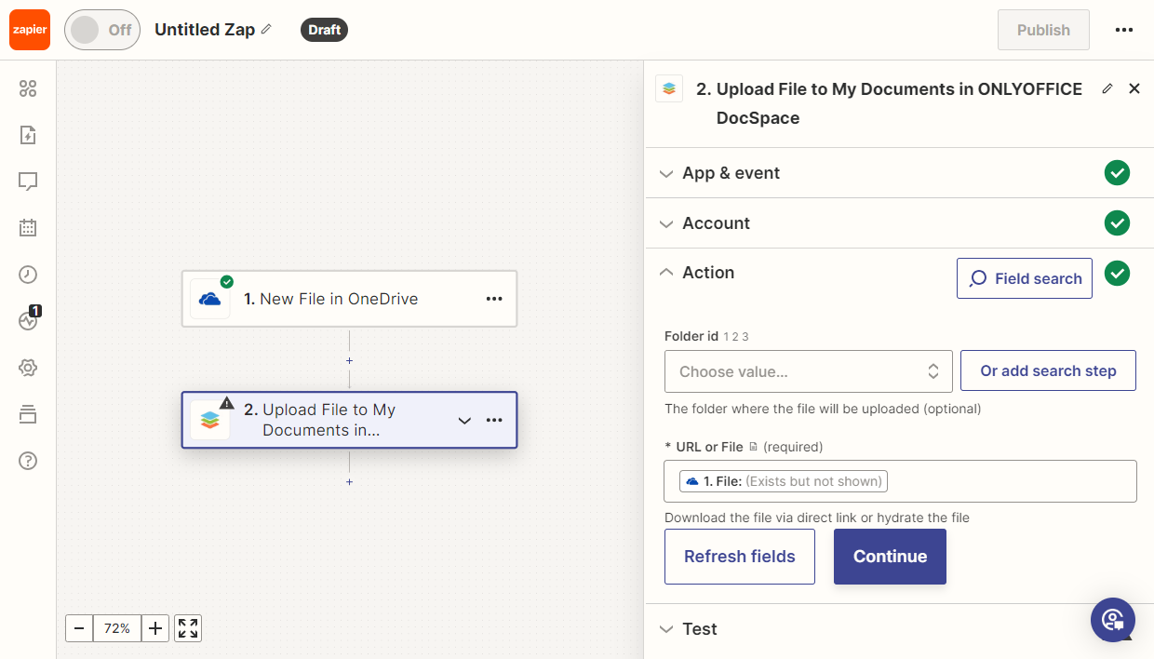Click the Zapier logo home icon
This screenshot has width=1154, height=659.
(x=30, y=30)
